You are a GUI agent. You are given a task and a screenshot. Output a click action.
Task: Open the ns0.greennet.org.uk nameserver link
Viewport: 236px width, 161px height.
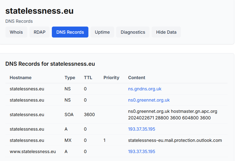click(x=149, y=100)
